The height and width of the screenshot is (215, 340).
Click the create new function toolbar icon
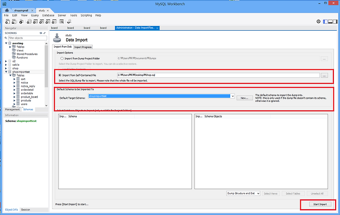[54, 21]
